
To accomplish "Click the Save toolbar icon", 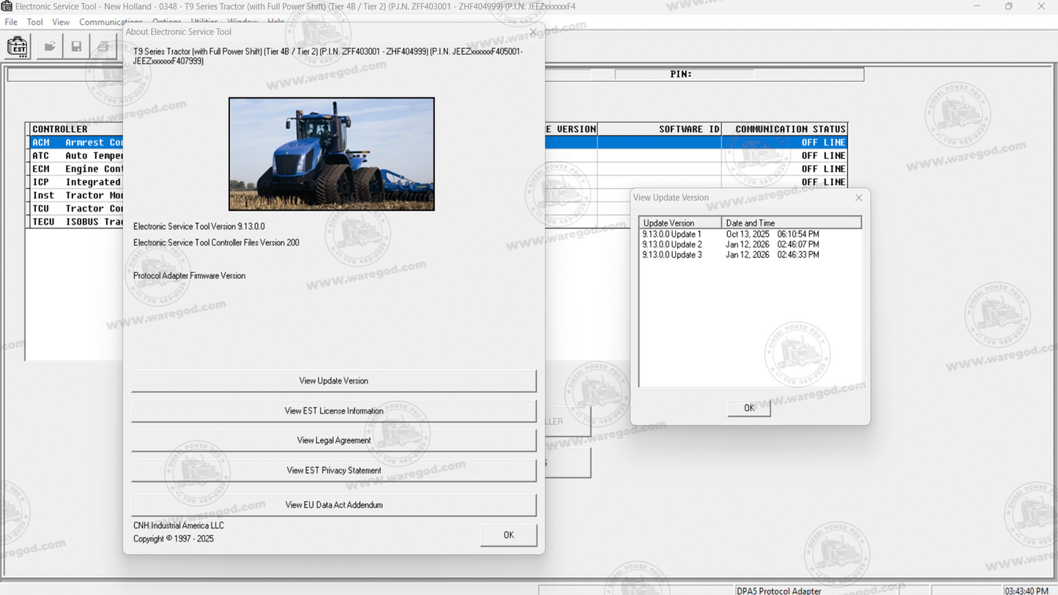I will tap(76, 45).
